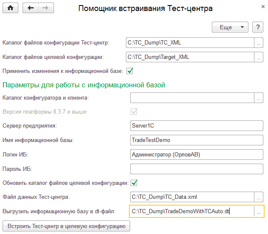Viewport: 268px width, 234px height.
Task: Click the Пароль ИБ label
Action: [x=17, y=169]
